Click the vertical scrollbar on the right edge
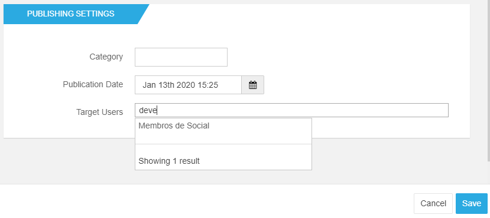This screenshot has width=490, height=218. (x=488, y=80)
